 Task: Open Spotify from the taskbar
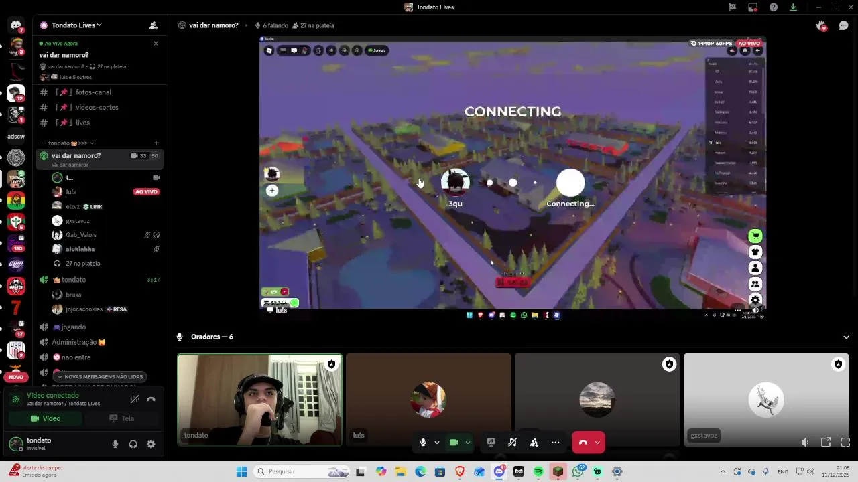(x=538, y=472)
